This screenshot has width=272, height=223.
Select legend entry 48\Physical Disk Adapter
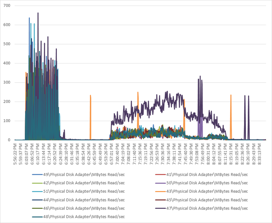coord(78,217)
